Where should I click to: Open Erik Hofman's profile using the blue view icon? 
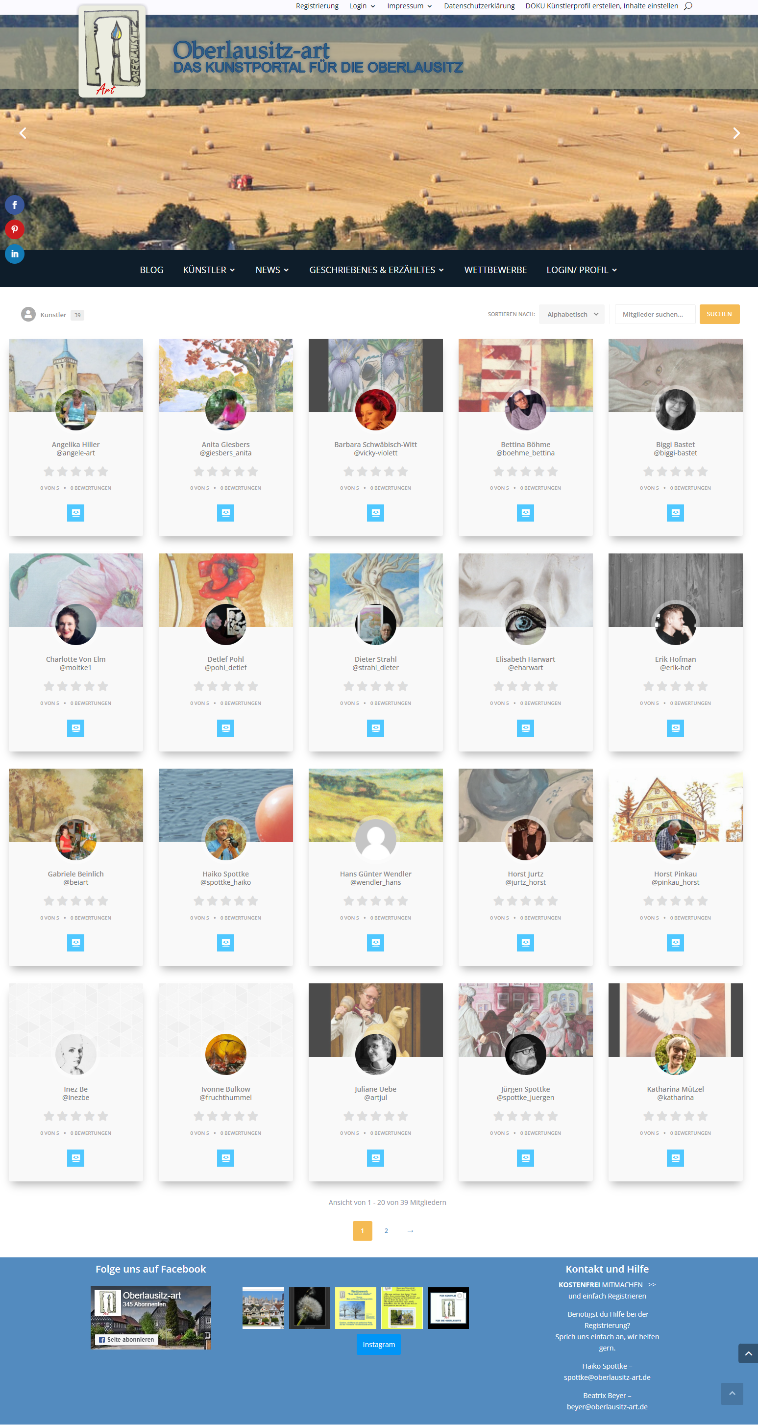pos(675,728)
